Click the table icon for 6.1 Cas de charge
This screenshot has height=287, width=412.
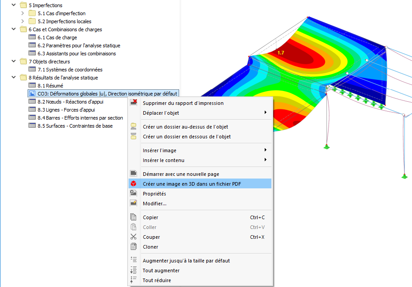pyautogui.click(x=32, y=37)
